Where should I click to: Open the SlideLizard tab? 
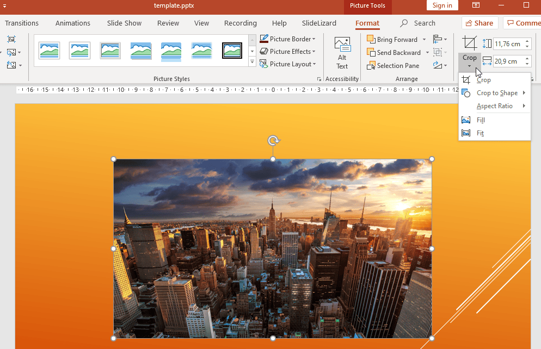pyautogui.click(x=319, y=23)
